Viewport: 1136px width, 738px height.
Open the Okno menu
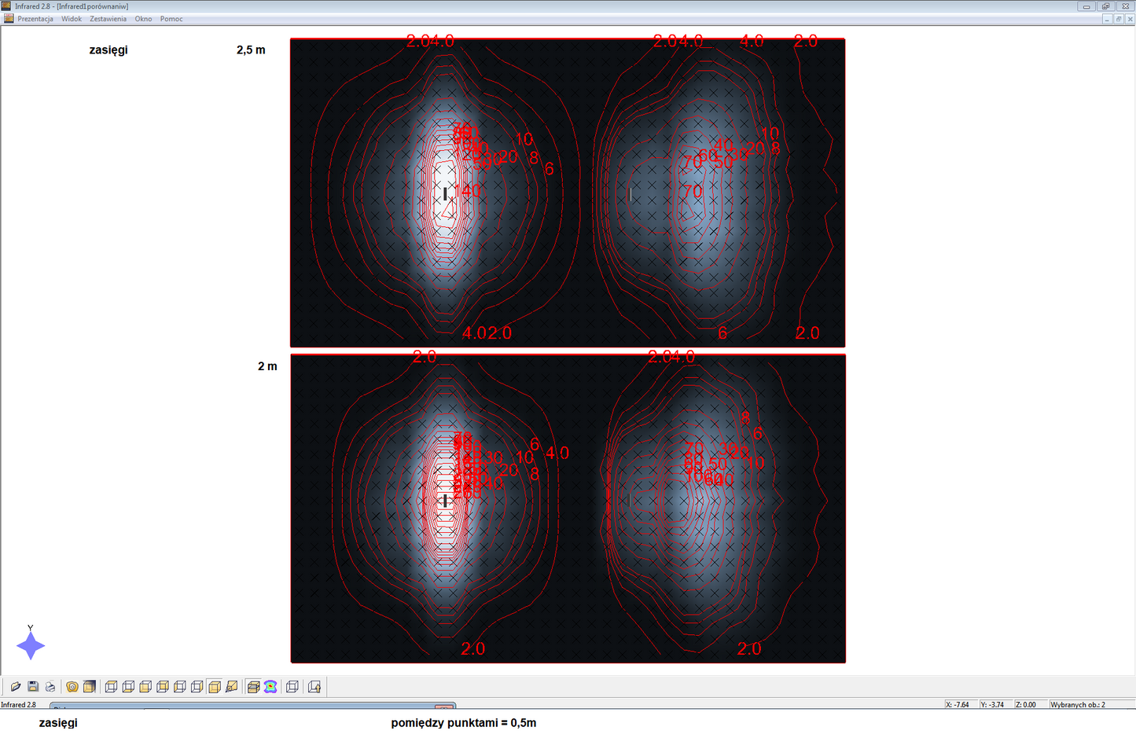(143, 19)
